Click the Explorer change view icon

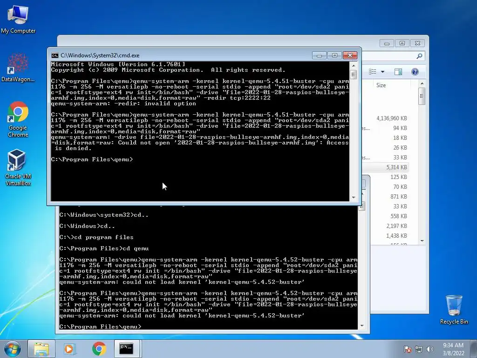point(373,72)
